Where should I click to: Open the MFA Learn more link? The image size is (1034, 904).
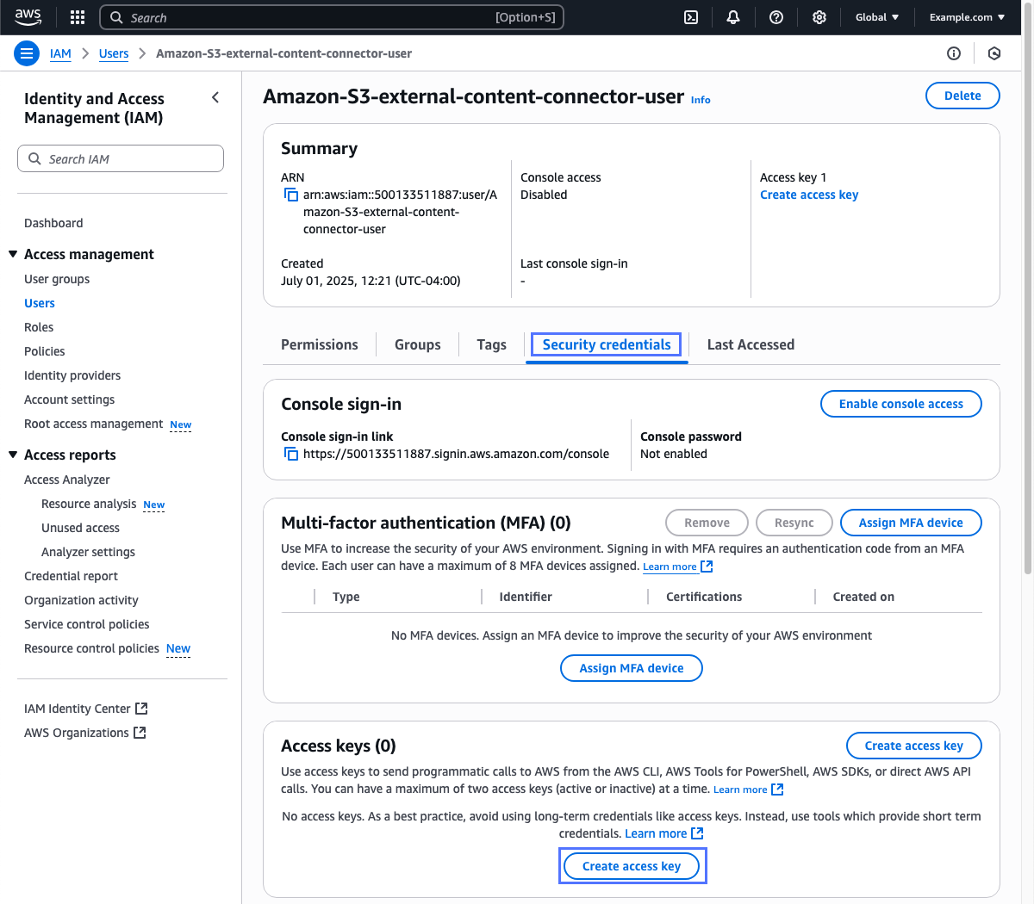point(670,567)
